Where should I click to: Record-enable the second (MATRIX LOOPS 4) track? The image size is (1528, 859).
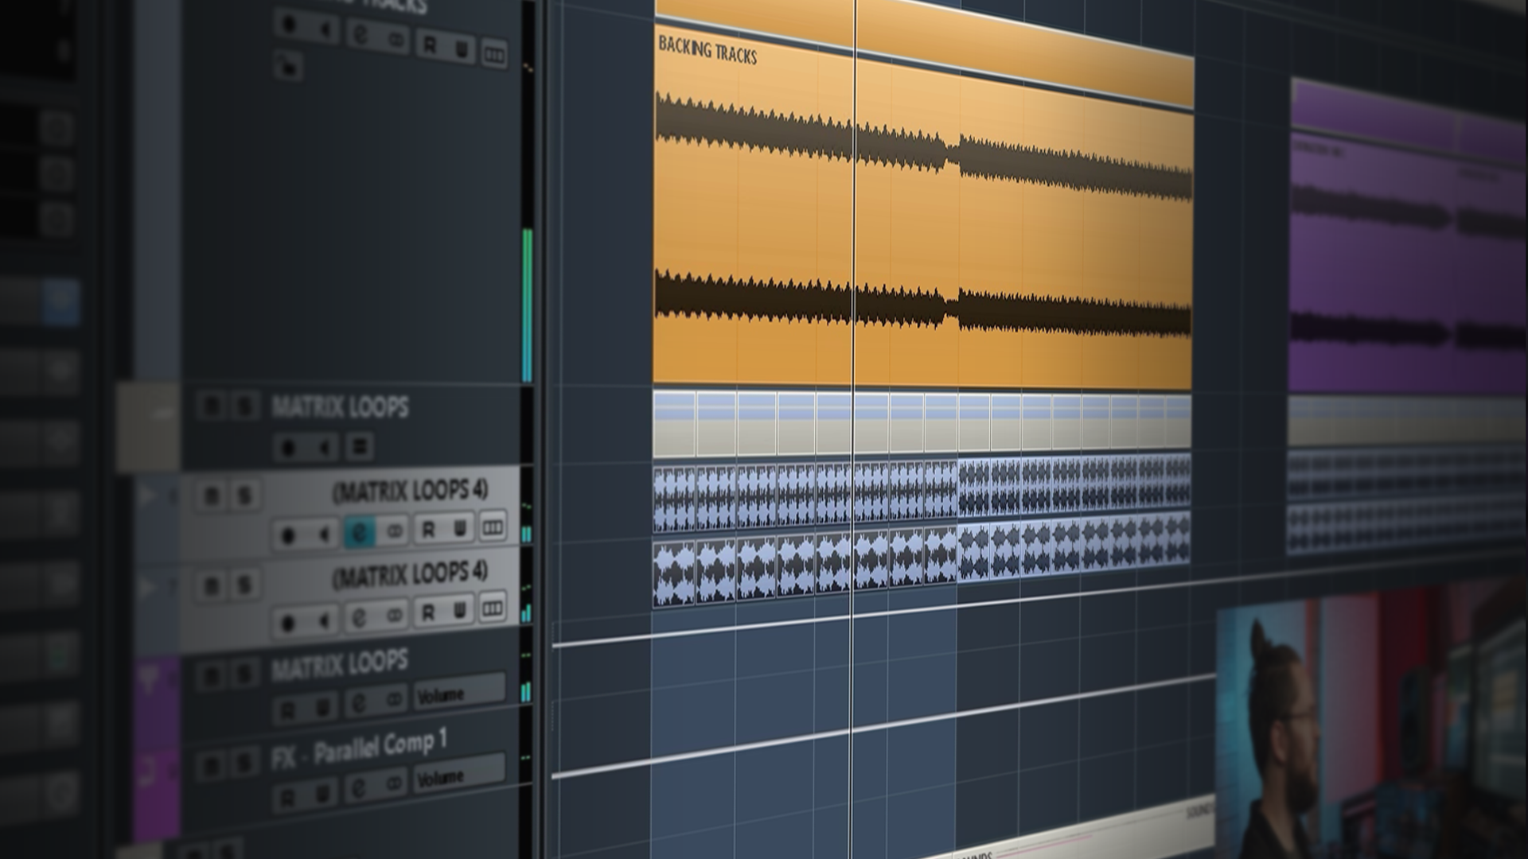(288, 623)
